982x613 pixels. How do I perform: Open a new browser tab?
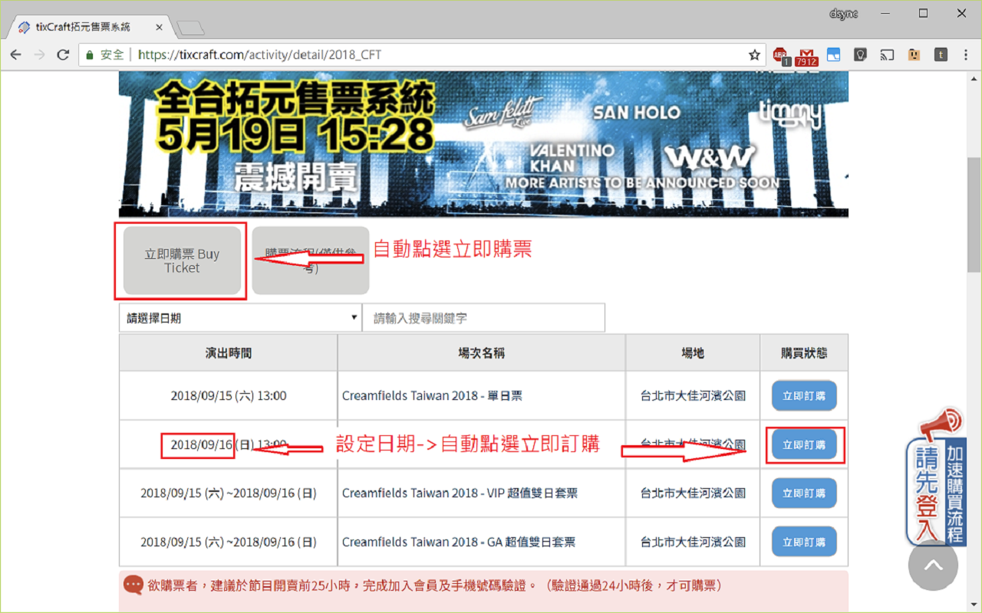pyautogui.click(x=189, y=28)
